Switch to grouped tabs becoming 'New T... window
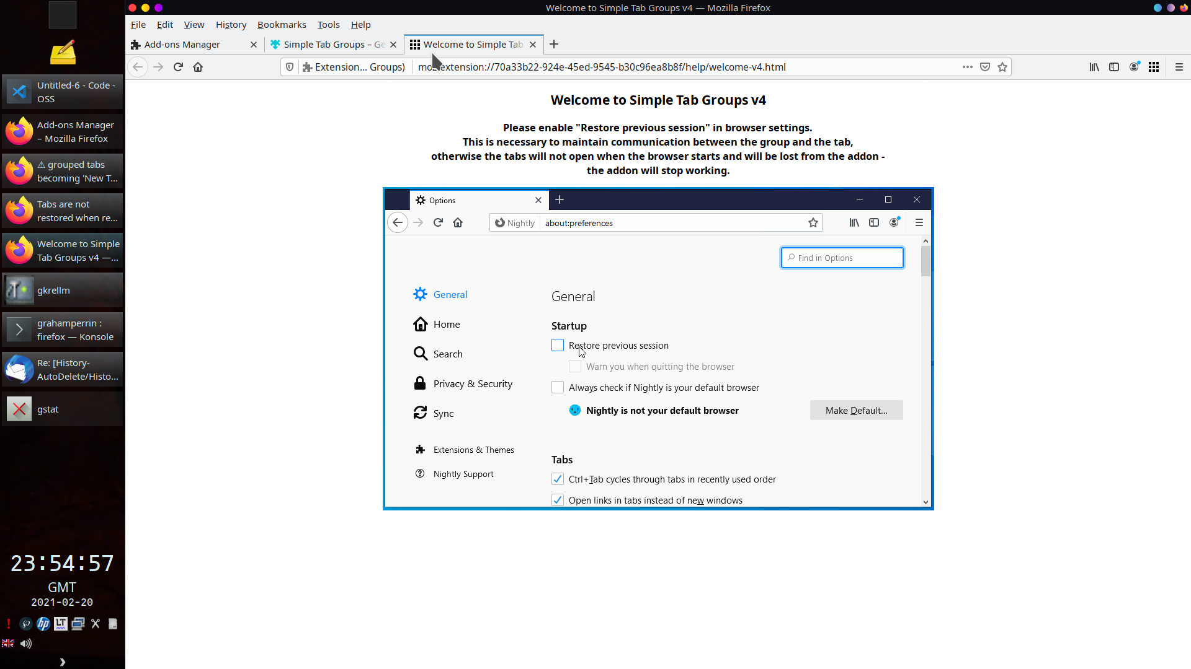 point(62,171)
